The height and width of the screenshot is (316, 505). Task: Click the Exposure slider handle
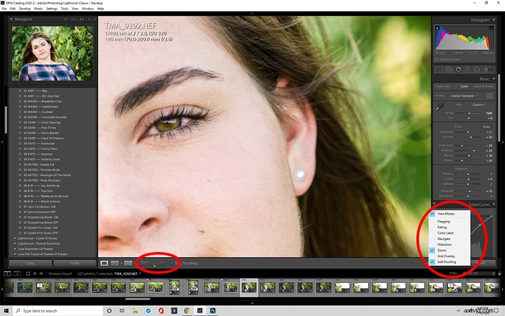coord(468,132)
